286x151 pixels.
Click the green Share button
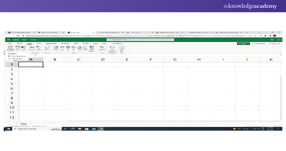point(243,44)
